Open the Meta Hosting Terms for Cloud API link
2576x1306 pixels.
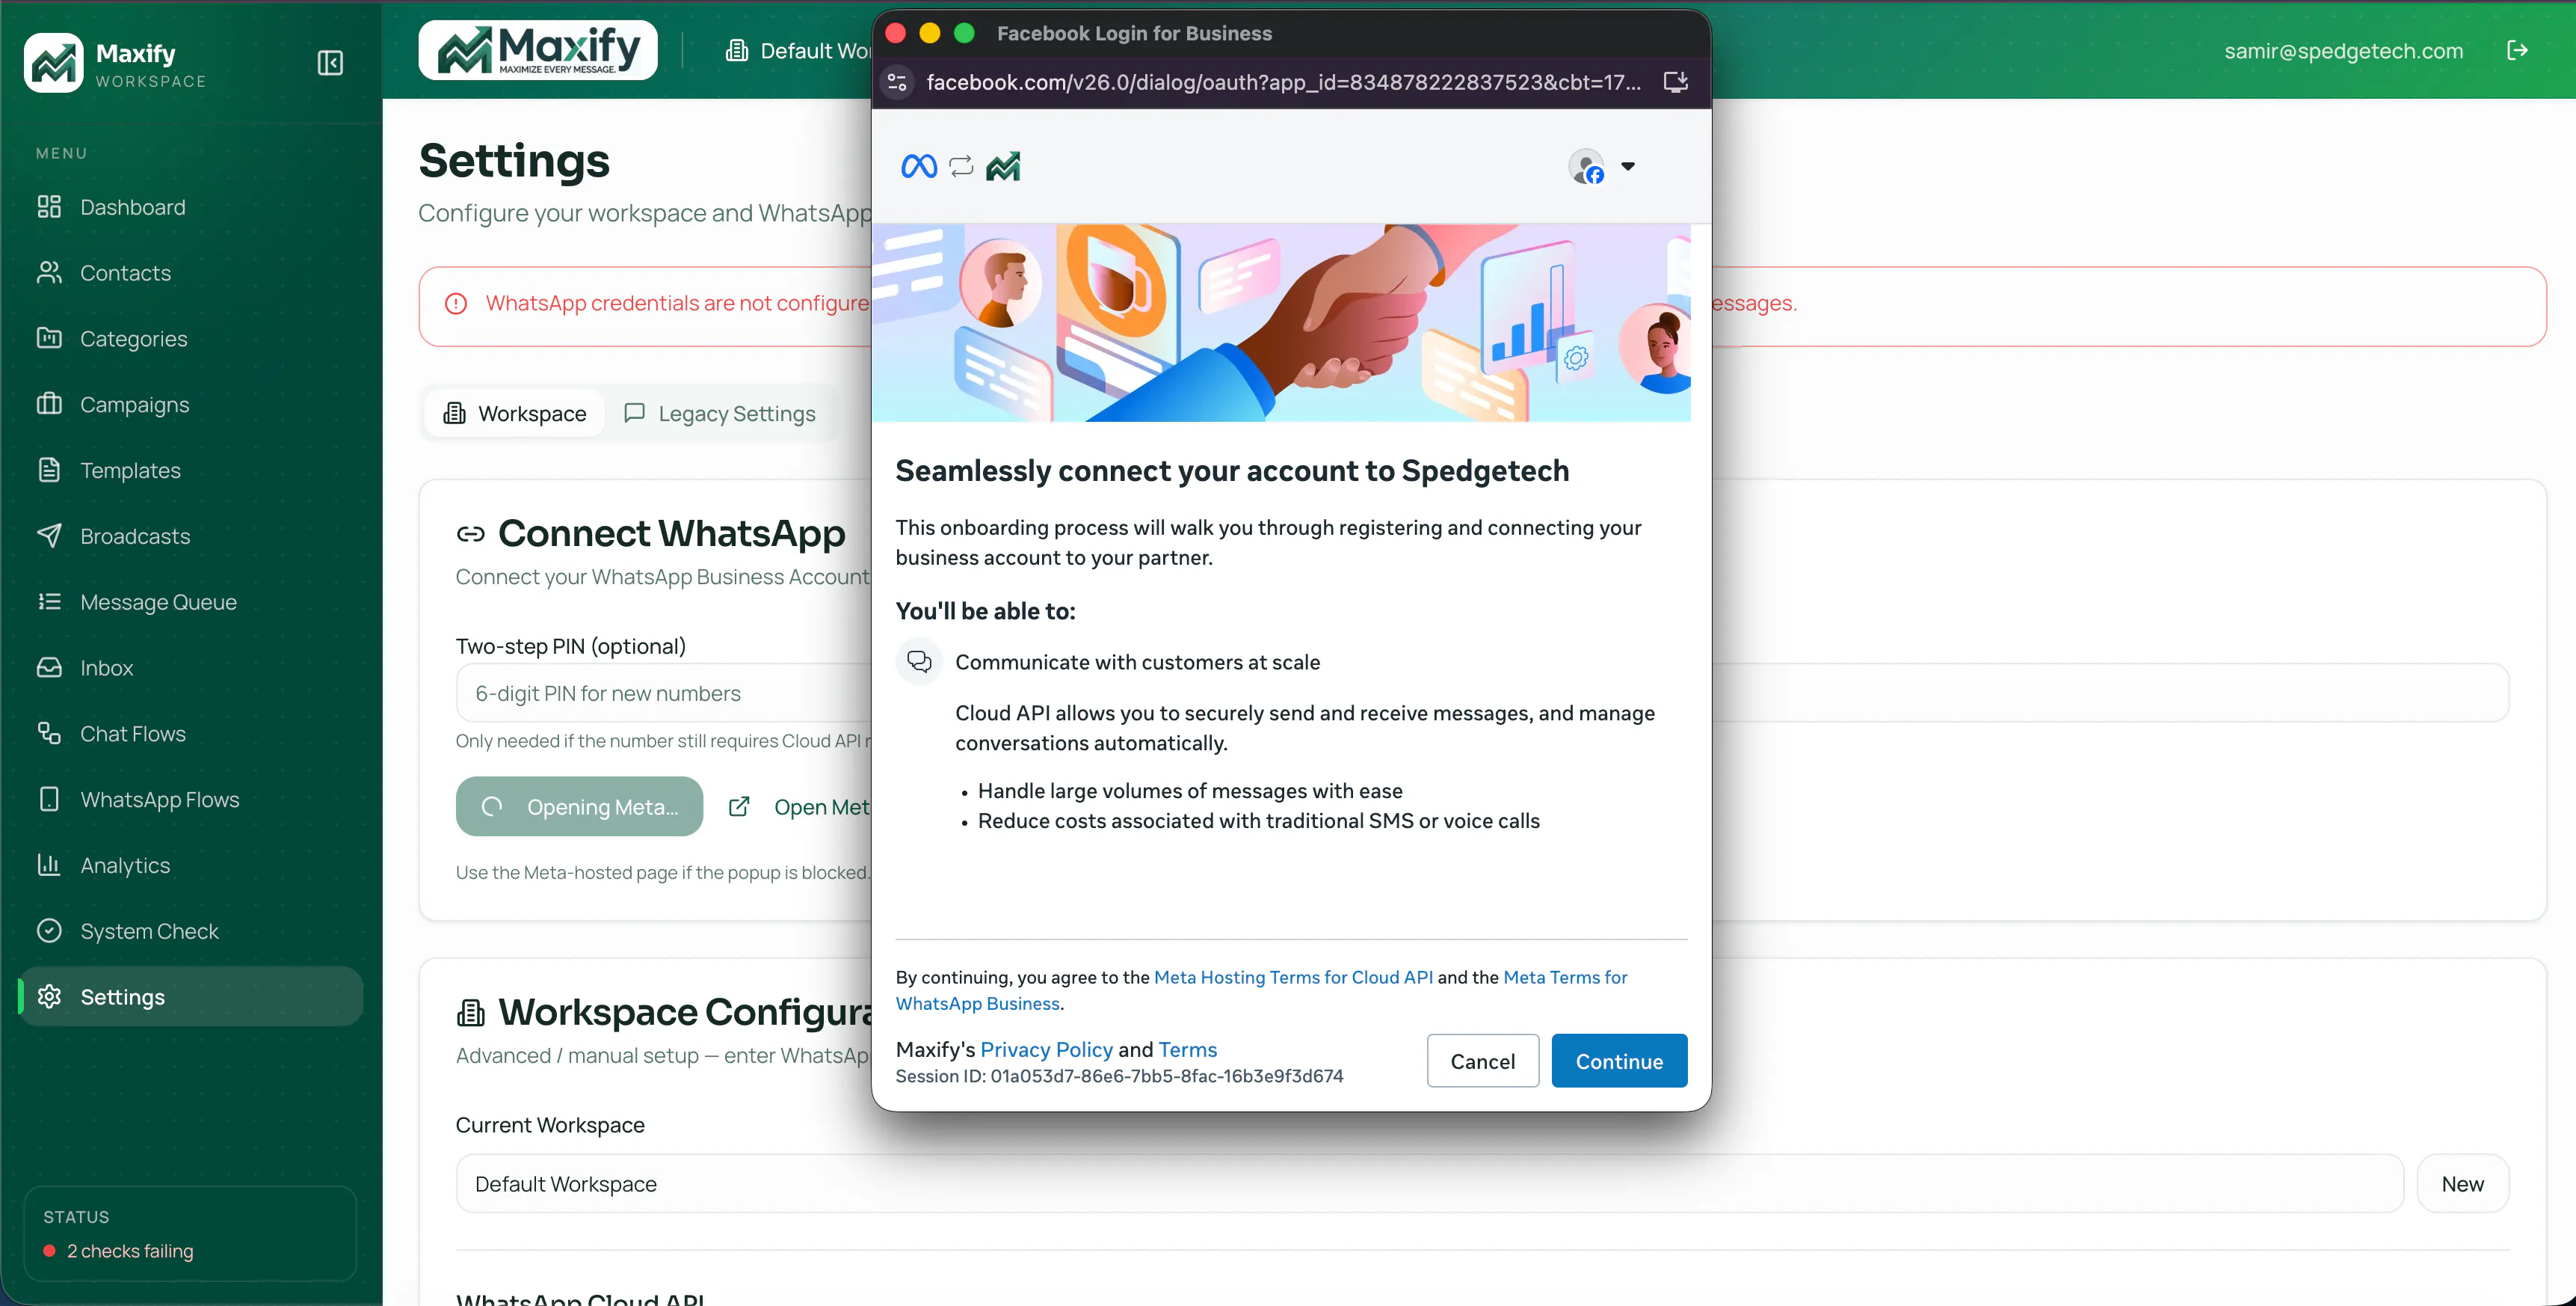pyautogui.click(x=1293, y=977)
